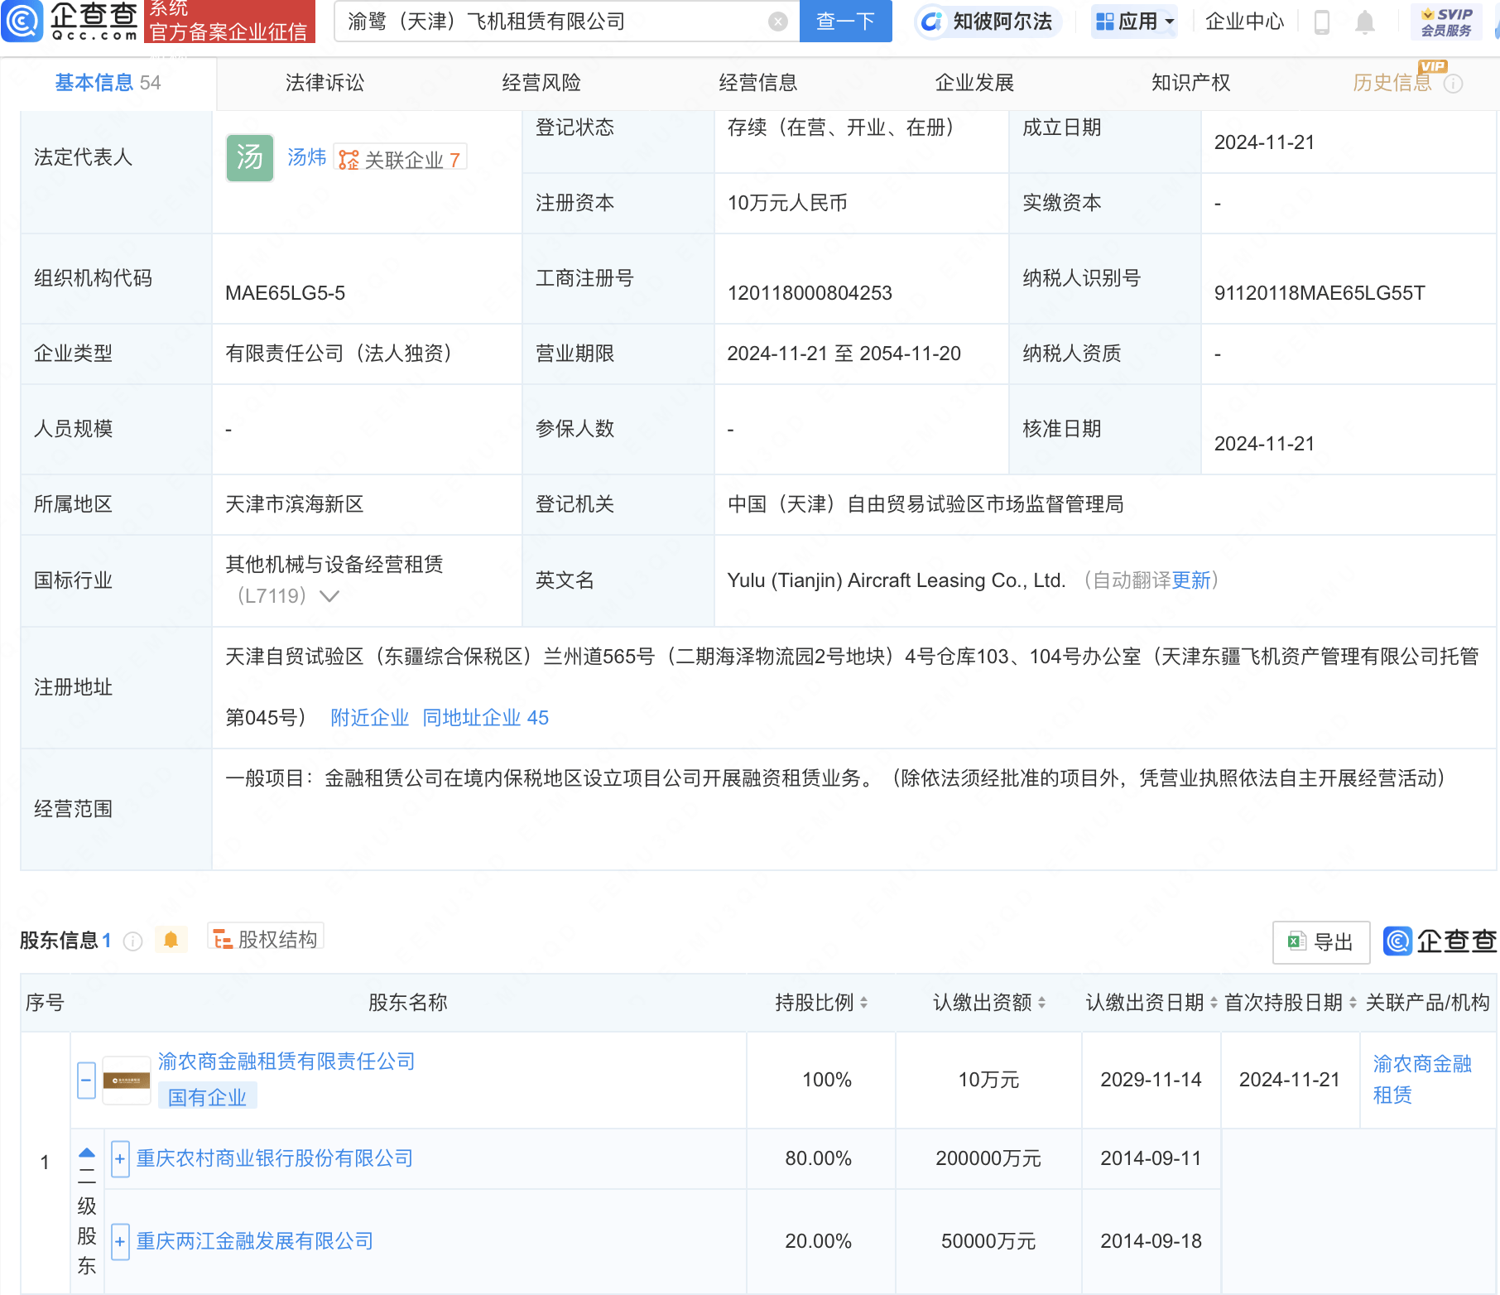The height and width of the screenshot is (1295, 1500).
Task: Select taxpayer ID 91120118MAE65LG55T
Action: point(1320,293)
